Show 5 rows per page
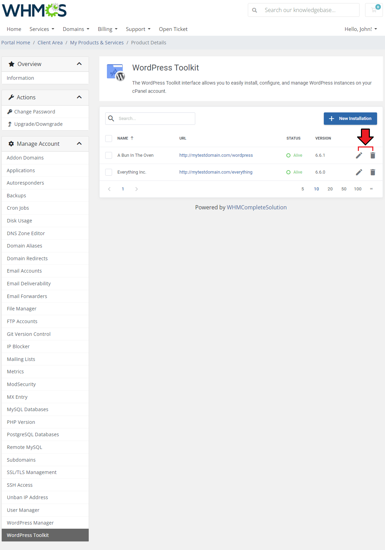The image size is (385, 550). tap(302, 189)
